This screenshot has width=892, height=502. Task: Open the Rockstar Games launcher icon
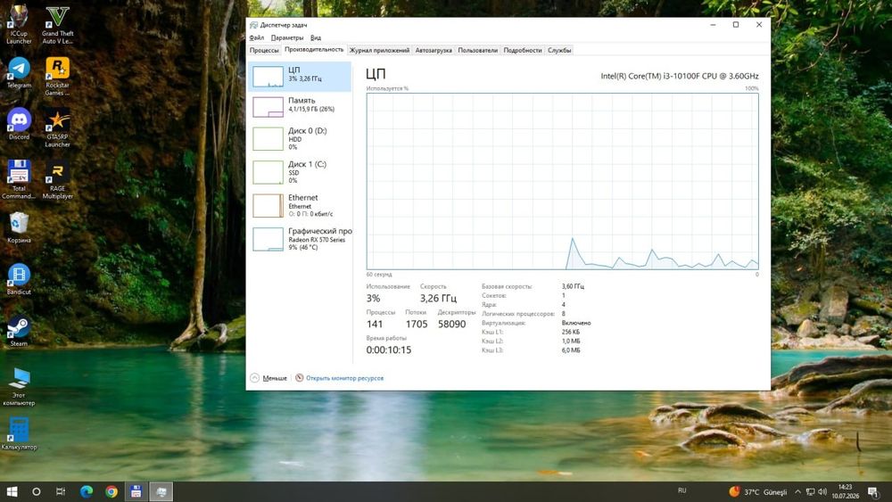57,76
